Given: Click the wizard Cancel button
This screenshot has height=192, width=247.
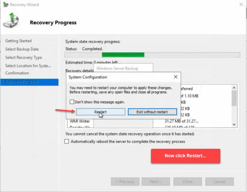Looking at the screenshot, I should pyautogui.click(x=220, y=182).
